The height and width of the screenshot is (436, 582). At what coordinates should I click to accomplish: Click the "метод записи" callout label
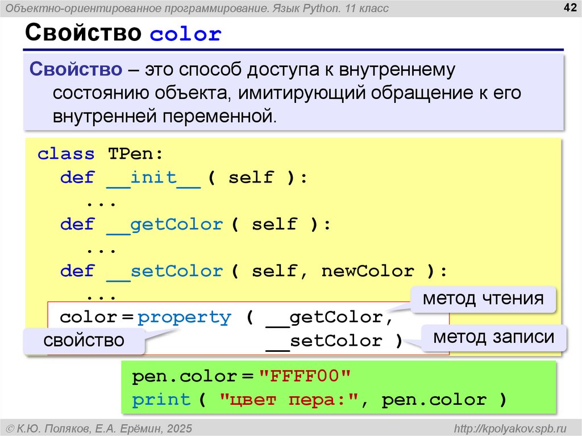pyautogui.click(x=493, y=337)
